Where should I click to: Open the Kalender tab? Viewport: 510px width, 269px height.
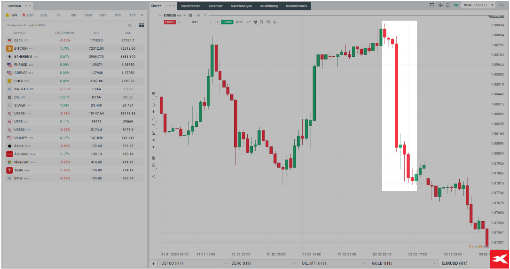216,6
